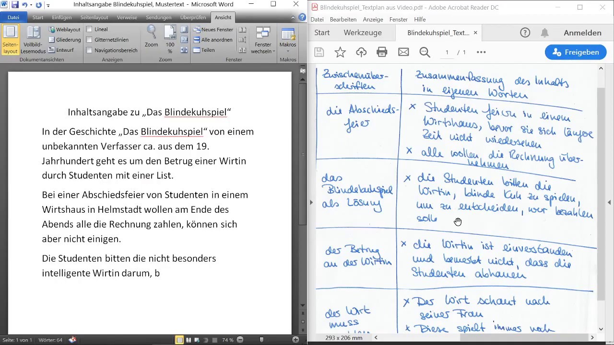Open the Quick Access toolbar customize arrow
614x345 pixels.
coord(48,5)
